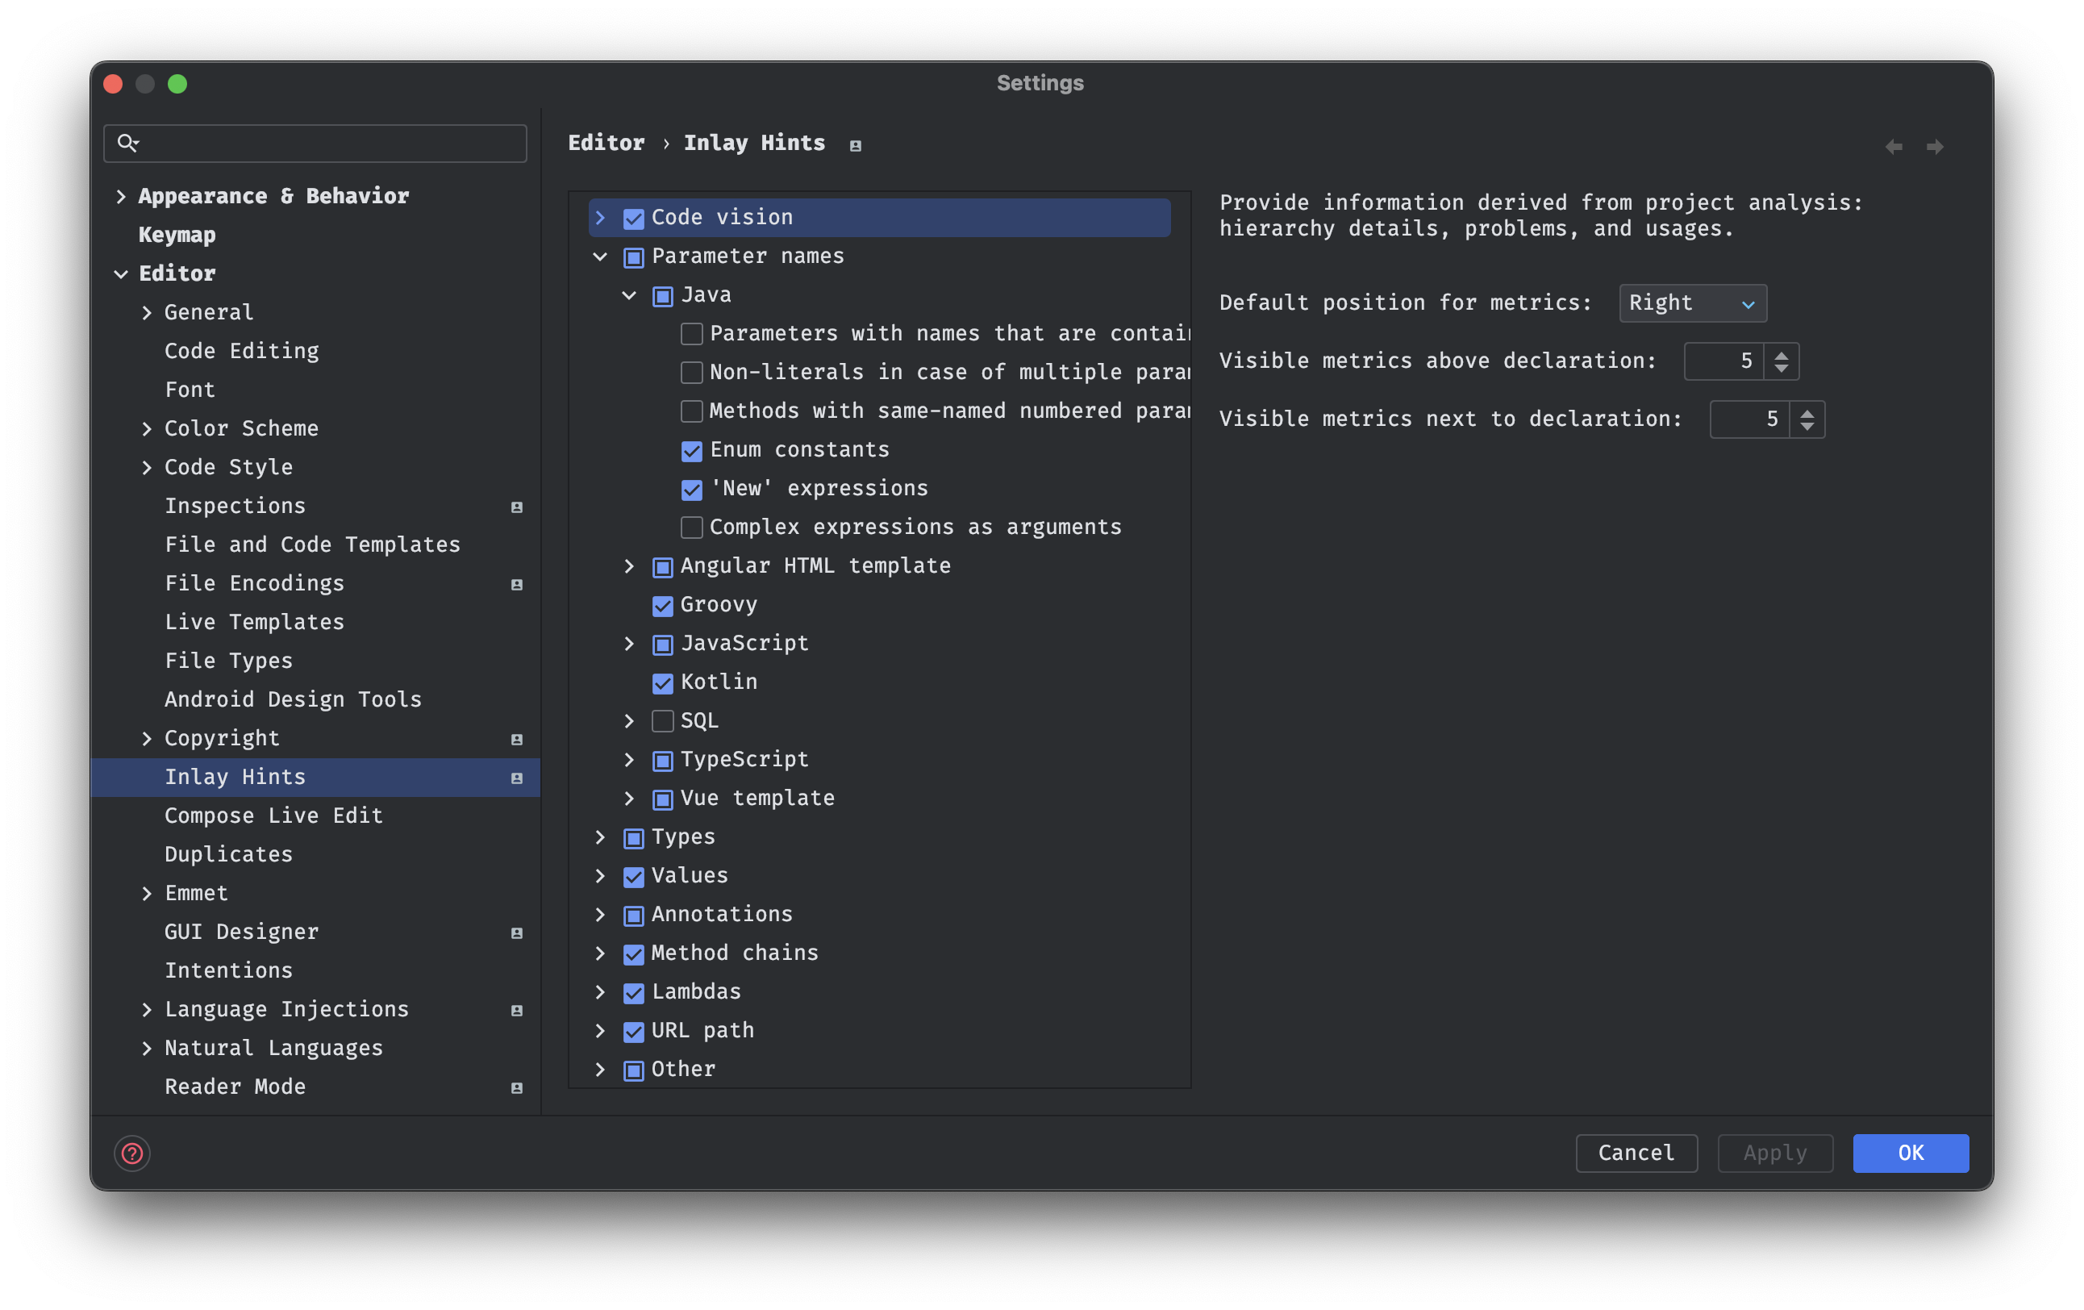Click project-level icon next to Inspections

[x=517, y=507]
